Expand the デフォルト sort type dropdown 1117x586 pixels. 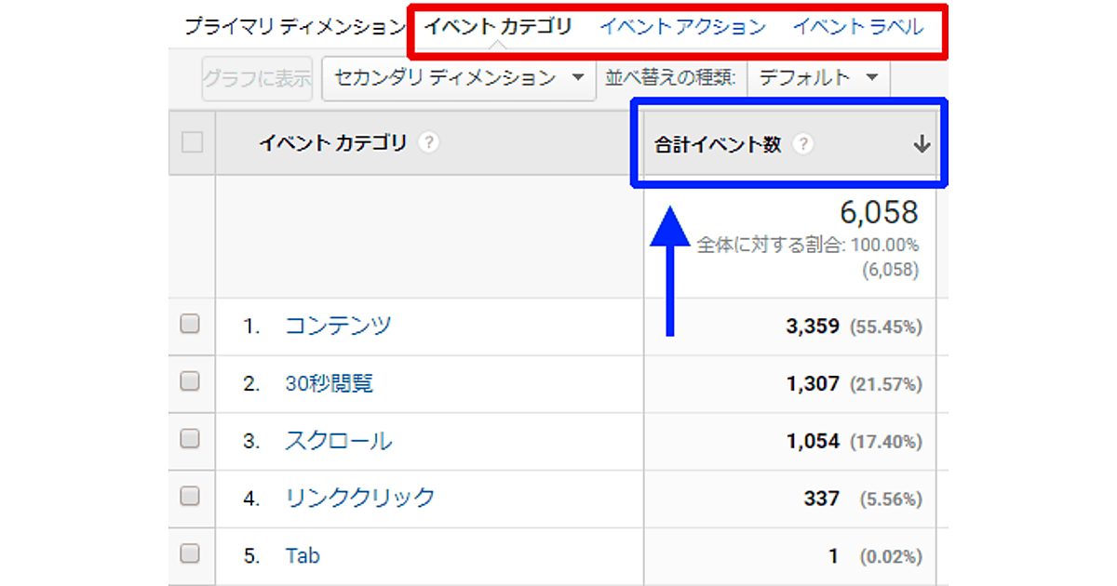(818, 78)
